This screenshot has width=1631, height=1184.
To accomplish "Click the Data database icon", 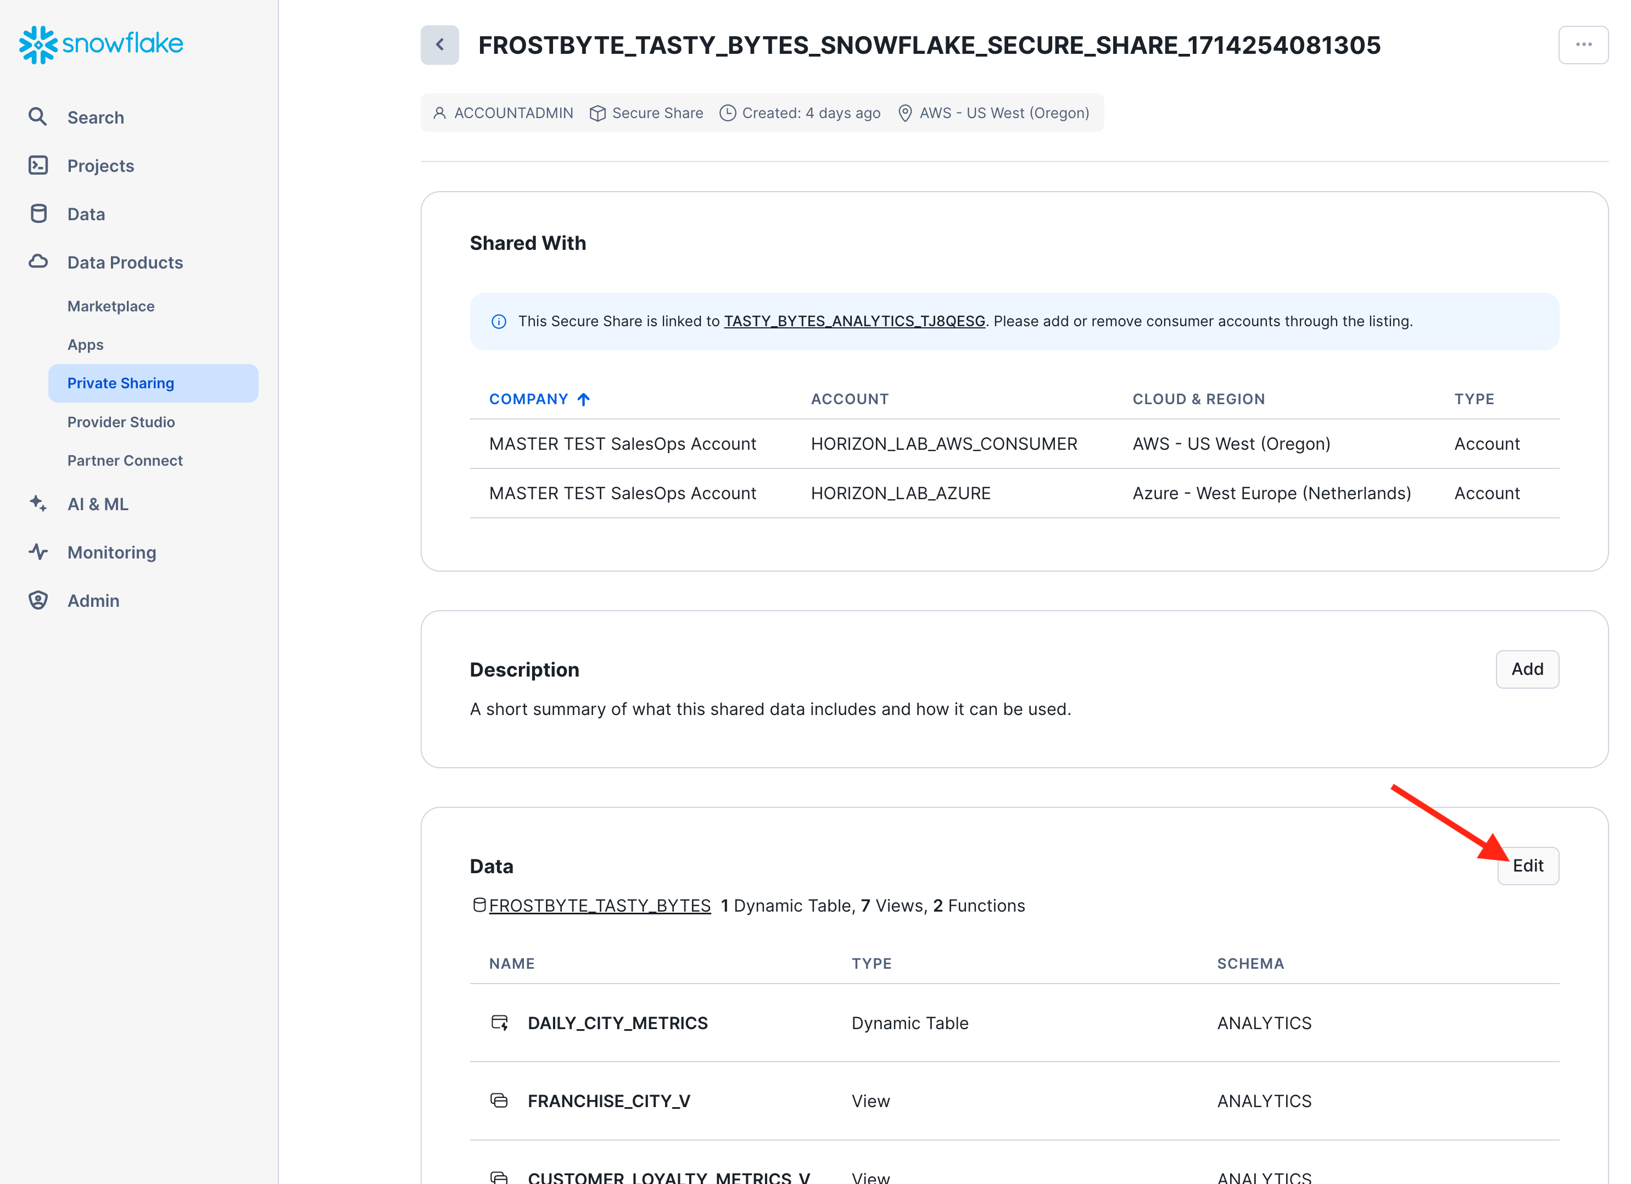I will [x=38, y=214].
